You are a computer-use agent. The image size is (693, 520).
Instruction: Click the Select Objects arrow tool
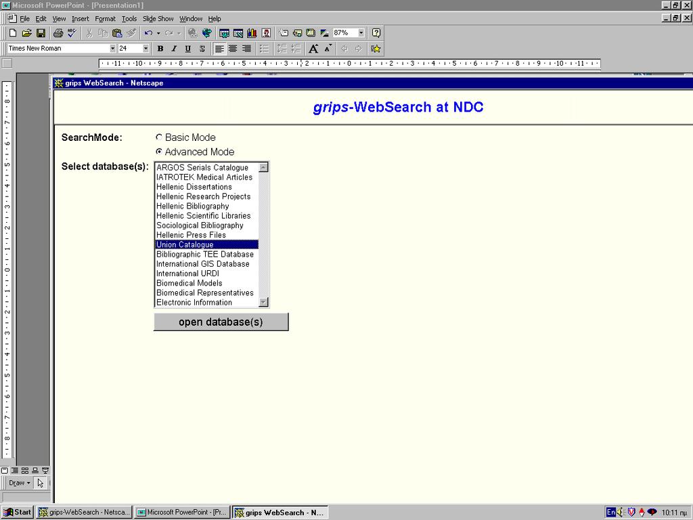pos(40,483)
